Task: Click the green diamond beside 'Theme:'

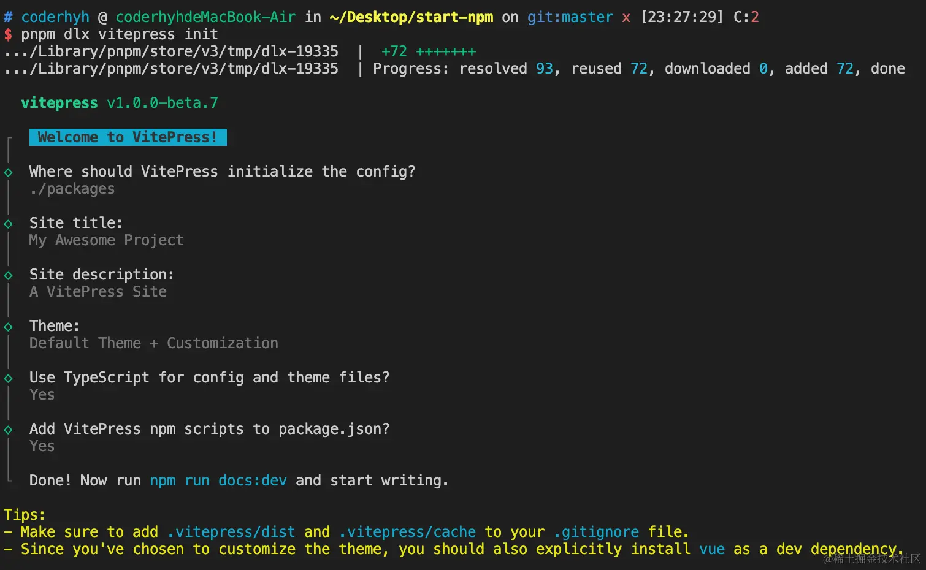Action: tap(8, 327)
